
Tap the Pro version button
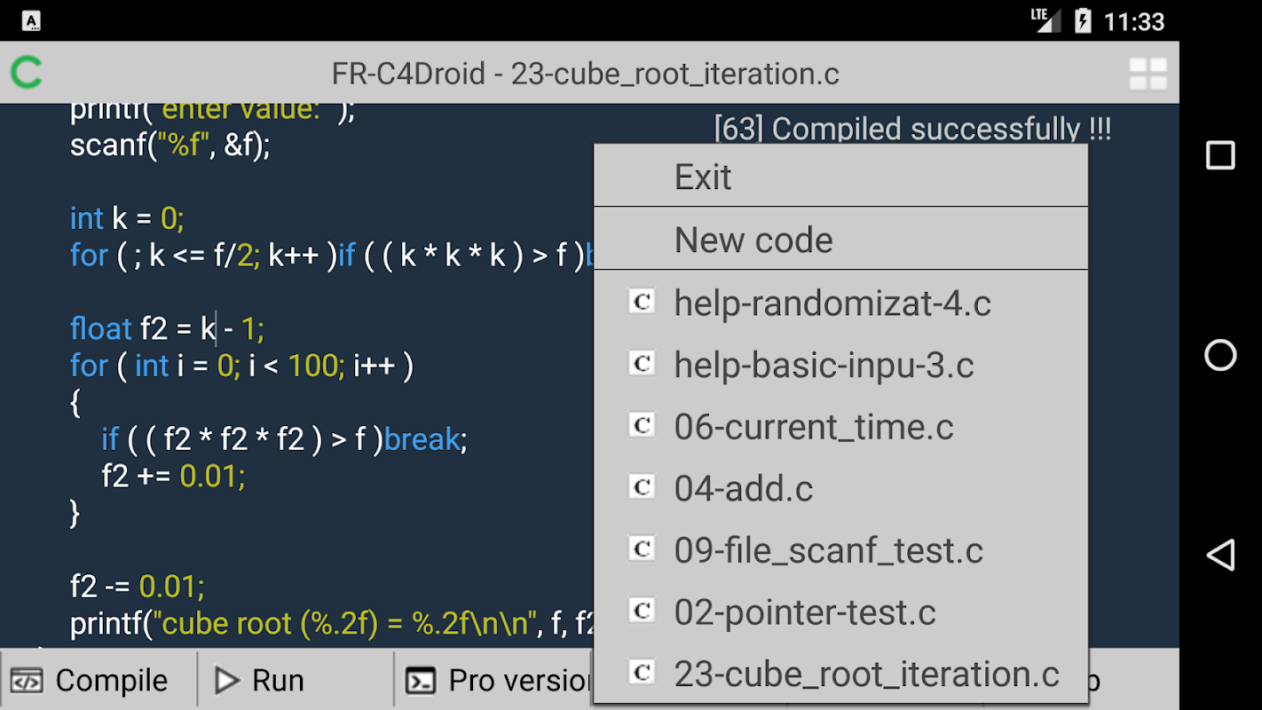point(497,681)
